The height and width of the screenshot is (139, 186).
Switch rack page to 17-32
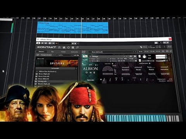coord(146,51)
